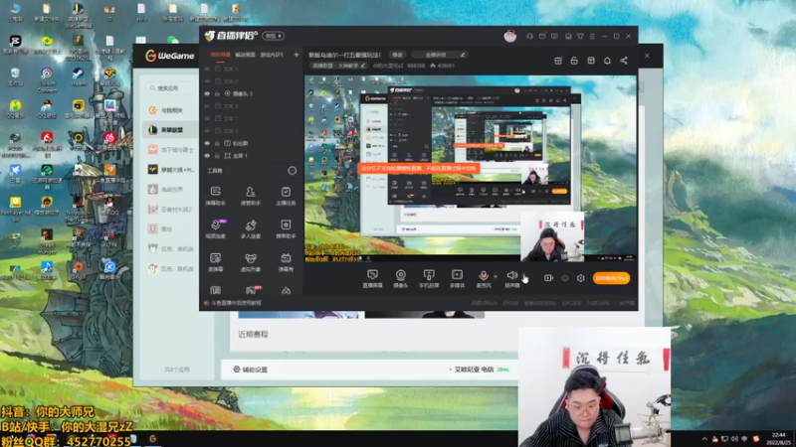Toggle visibility of 摄像头 3 source
This screenshot has width=796, height=447.
coord(207,93)
